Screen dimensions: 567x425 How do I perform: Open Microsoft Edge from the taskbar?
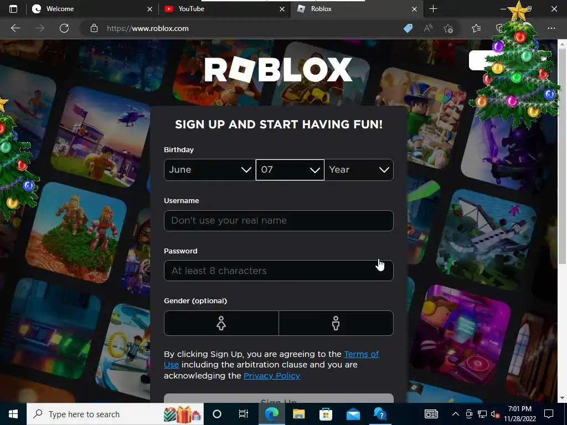(271, 414)
